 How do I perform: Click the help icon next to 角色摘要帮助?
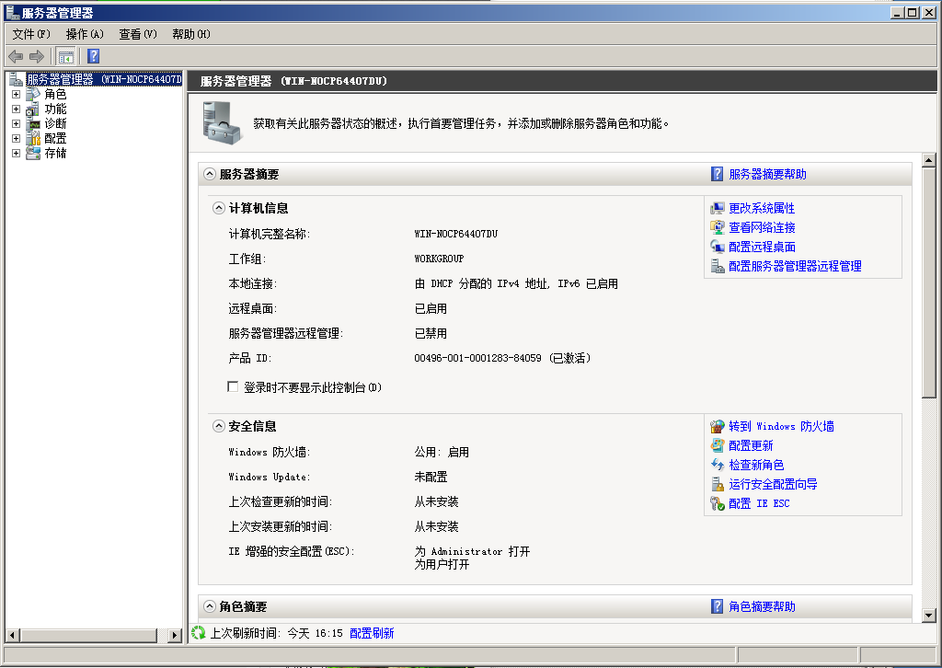(x=717, y=606)
